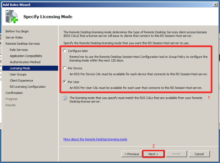Click the Next button
Viewport: 220px width, 163px height.
click(153, 154)
